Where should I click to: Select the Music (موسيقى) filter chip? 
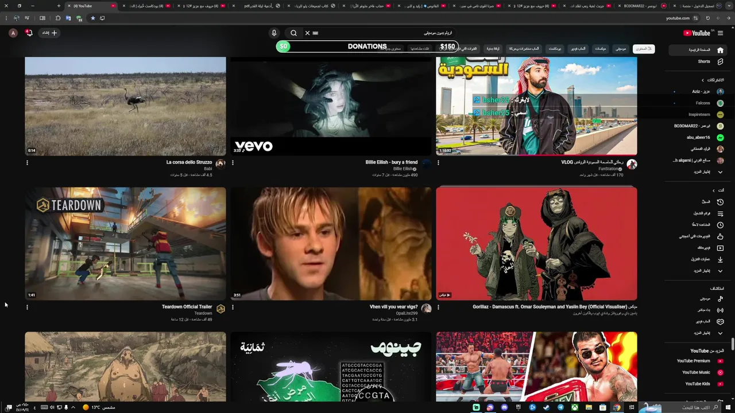coord(621,49)
